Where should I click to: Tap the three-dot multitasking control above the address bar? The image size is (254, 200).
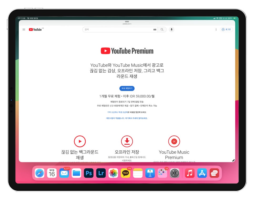(x=127, y=22)
